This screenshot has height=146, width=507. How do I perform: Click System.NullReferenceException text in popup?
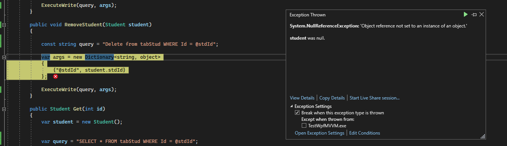pyautogui.click(x=324, y=26)
